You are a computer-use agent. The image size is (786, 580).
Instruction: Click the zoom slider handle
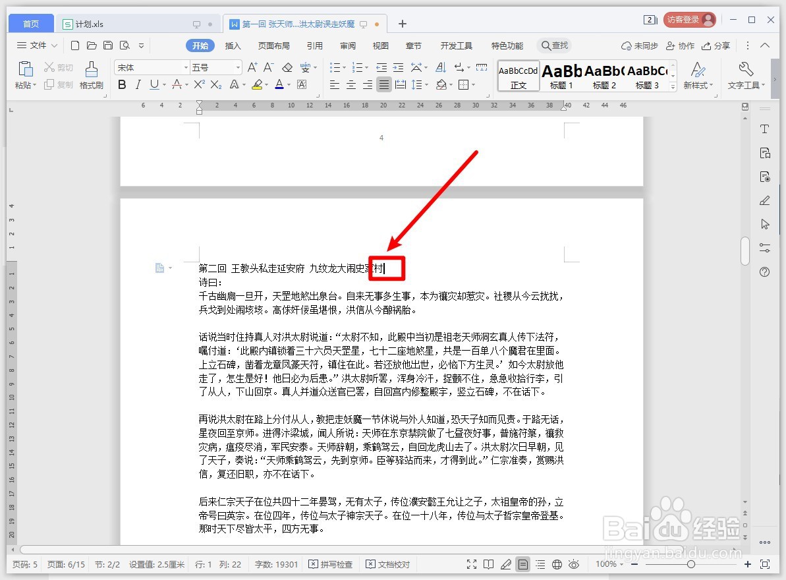[x=690, y=564]
